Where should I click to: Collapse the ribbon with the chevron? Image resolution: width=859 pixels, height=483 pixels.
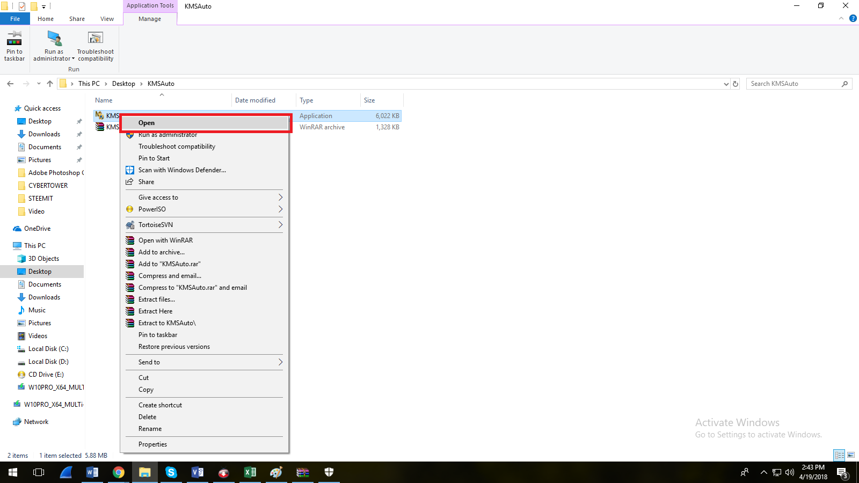coord(841,18)
